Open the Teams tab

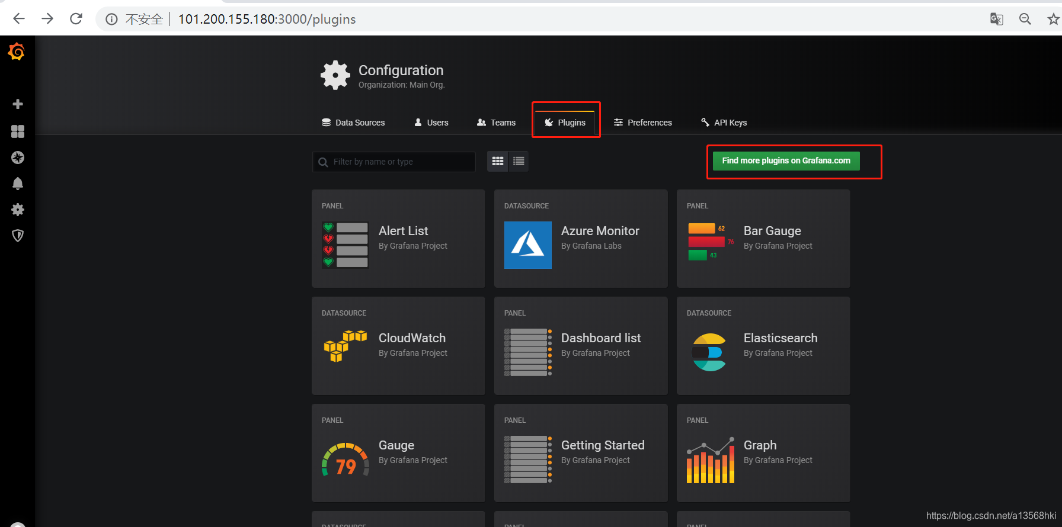[497, 123]
